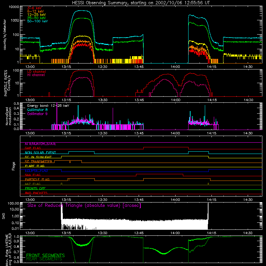Click the 14:30 tick under the flags panel

tap(248, 200)
